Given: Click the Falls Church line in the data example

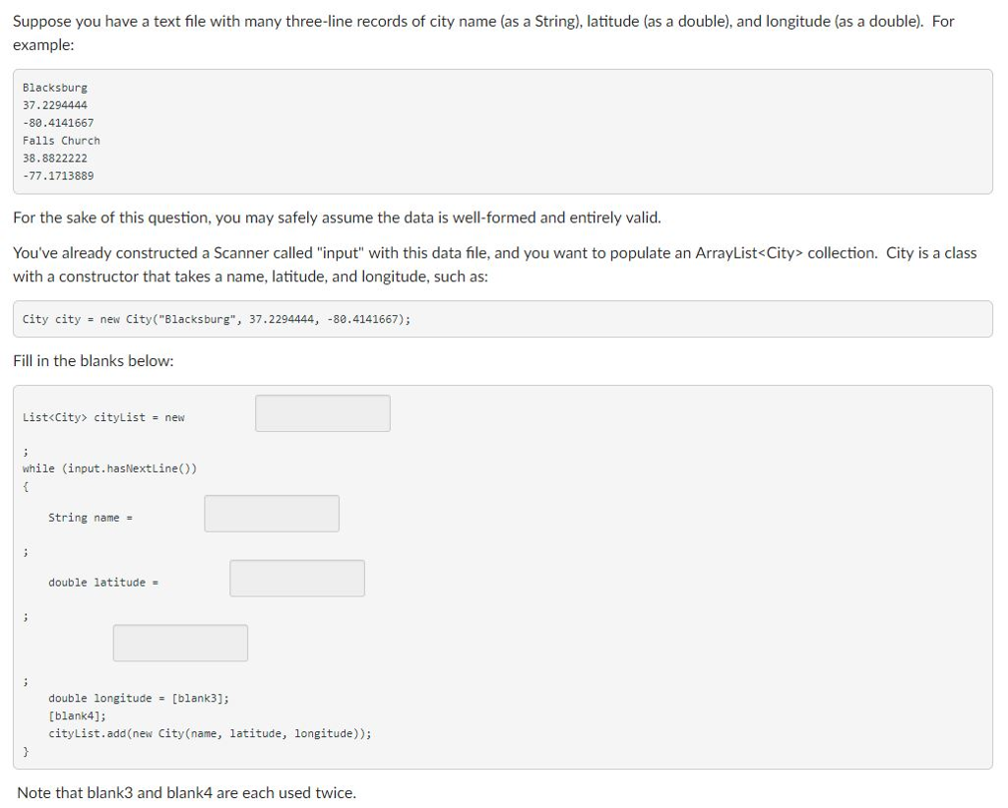Looking at the screenshot, I should click(x=61, y=140).
